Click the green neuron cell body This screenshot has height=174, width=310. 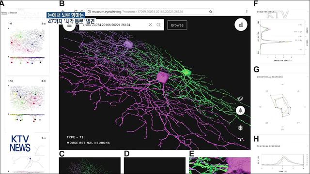coord(186,72)
